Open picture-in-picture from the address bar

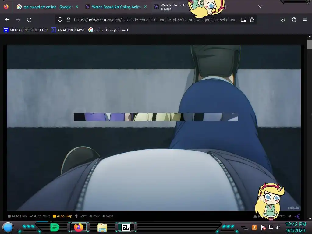pyautogui.click(x=243, y=19)
